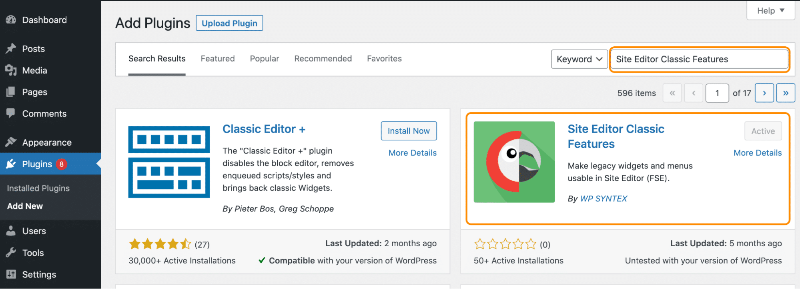
Task: Click 'Last Updated: 2 months ago' text
Action: pyautogui.click(x=381, y=243)
